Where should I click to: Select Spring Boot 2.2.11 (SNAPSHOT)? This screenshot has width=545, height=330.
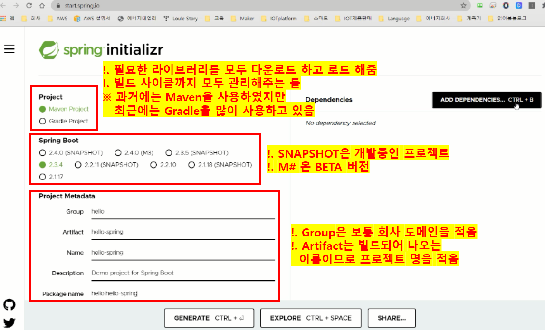tap(78, 165)
